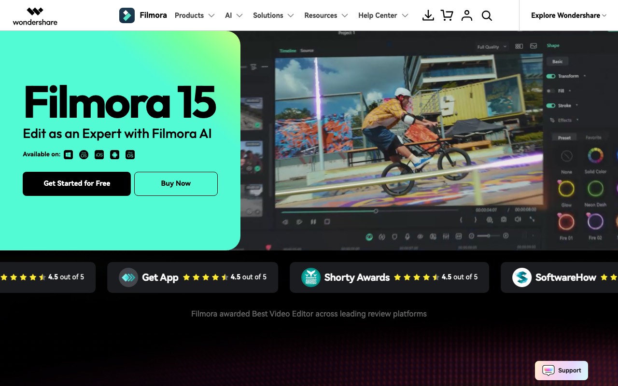
Task: Open the Support button
Action: coord(562,371)
